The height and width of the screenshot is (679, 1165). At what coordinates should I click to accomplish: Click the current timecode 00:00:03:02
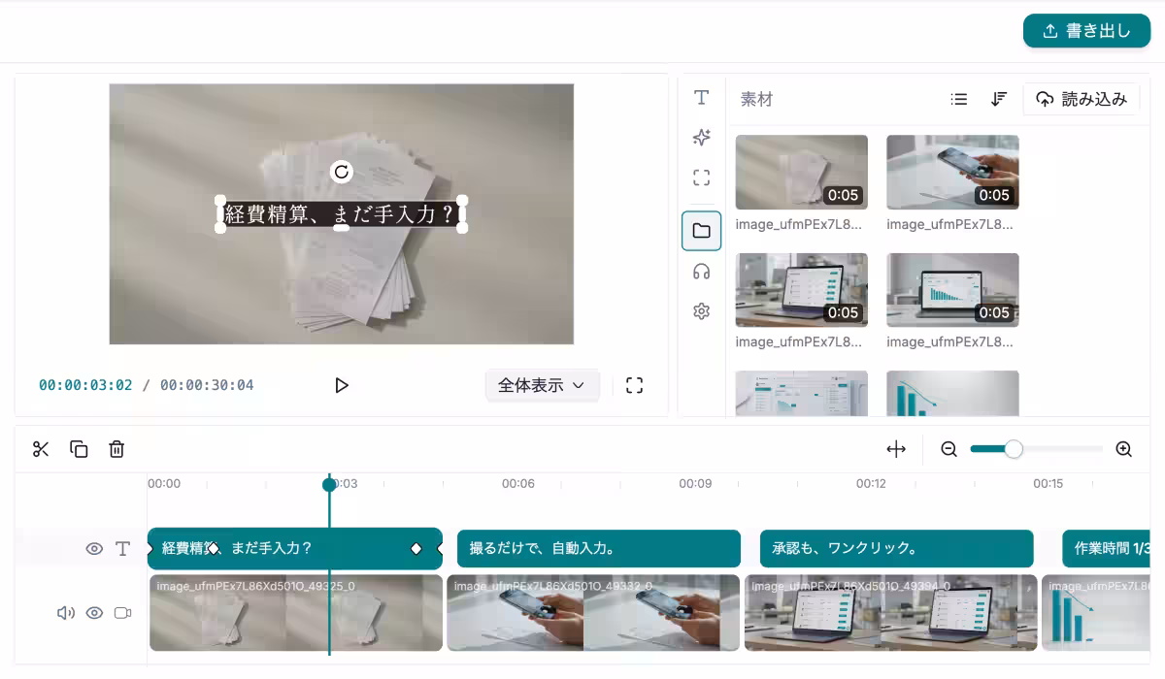(85, 385)
